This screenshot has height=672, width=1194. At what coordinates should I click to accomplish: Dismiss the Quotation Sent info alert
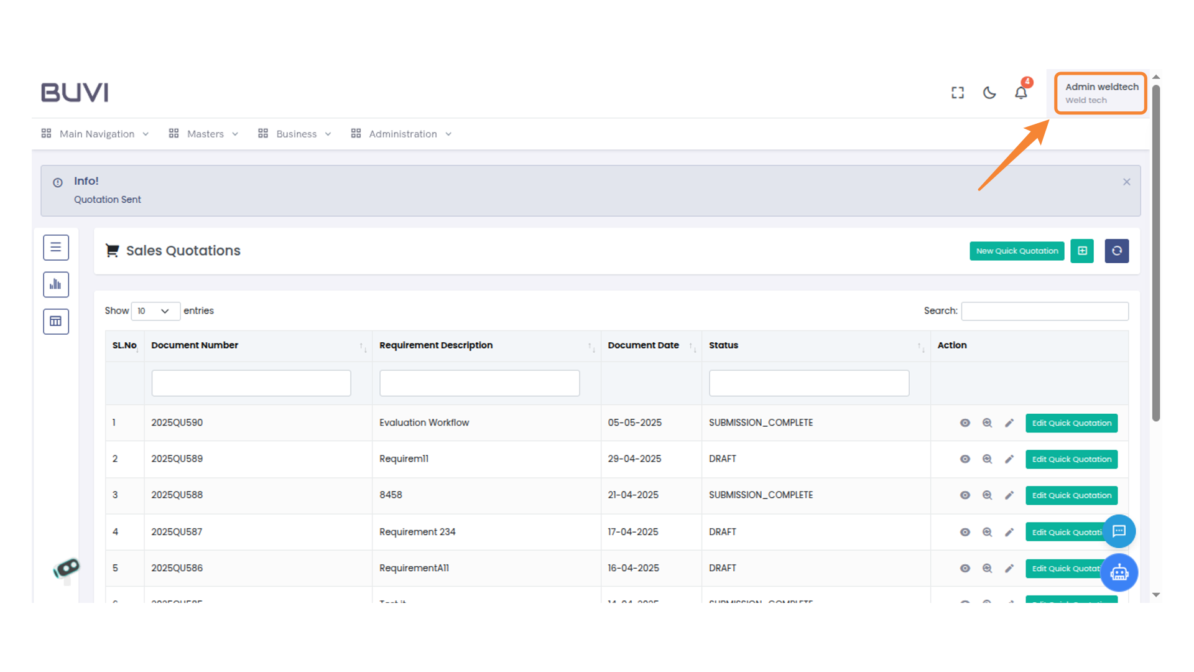(1126, 182)
